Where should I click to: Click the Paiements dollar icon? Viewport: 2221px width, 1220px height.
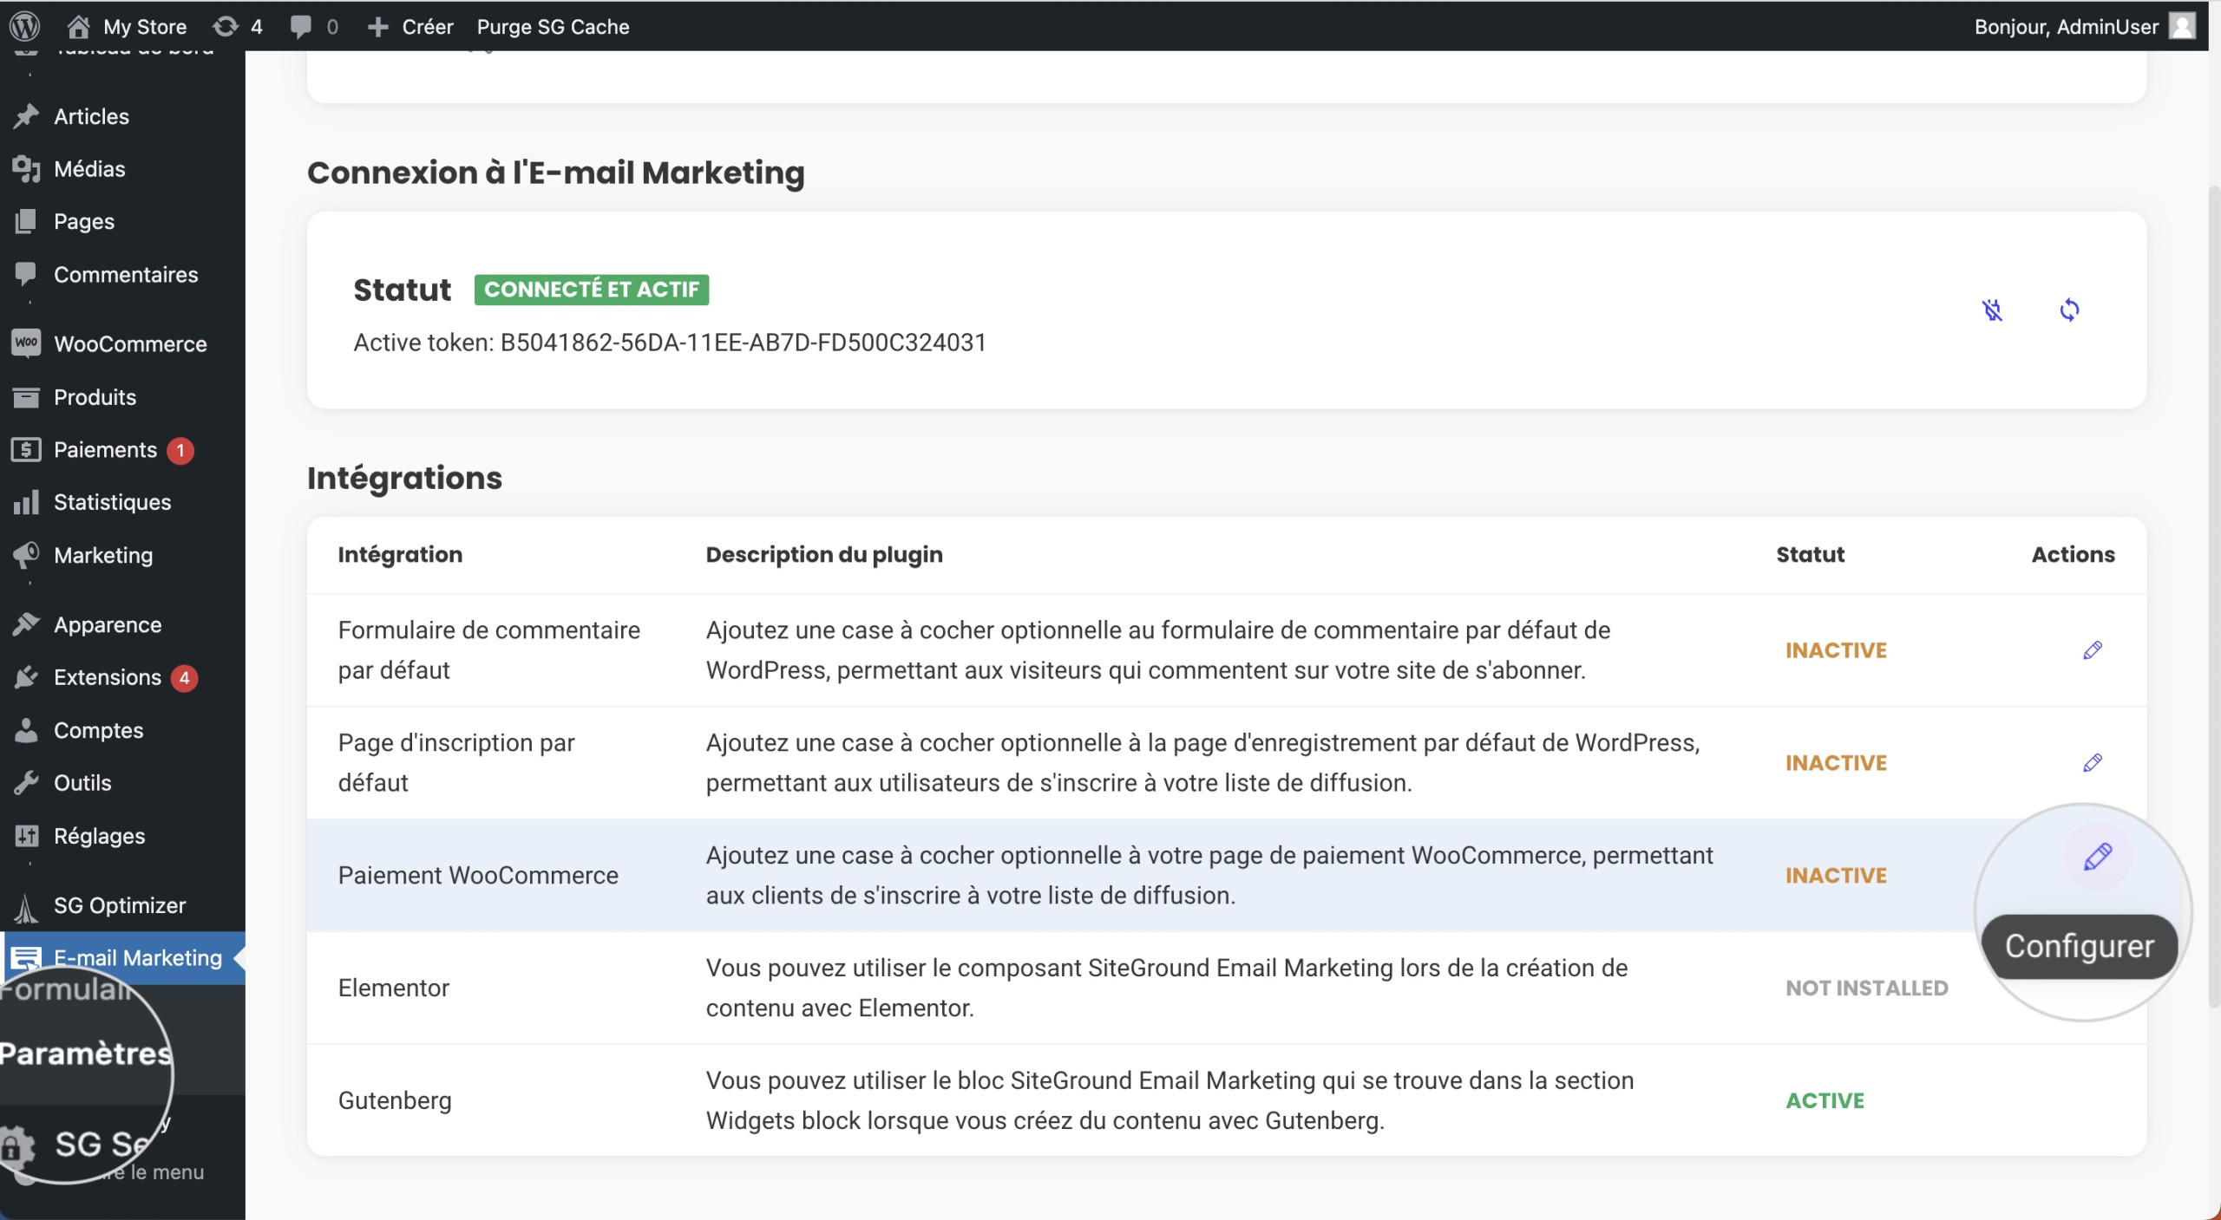tap(26, 450)
